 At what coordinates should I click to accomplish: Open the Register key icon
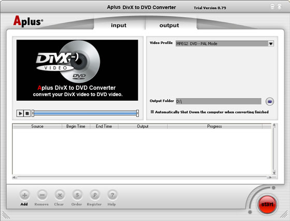click(x=95, y=195)
